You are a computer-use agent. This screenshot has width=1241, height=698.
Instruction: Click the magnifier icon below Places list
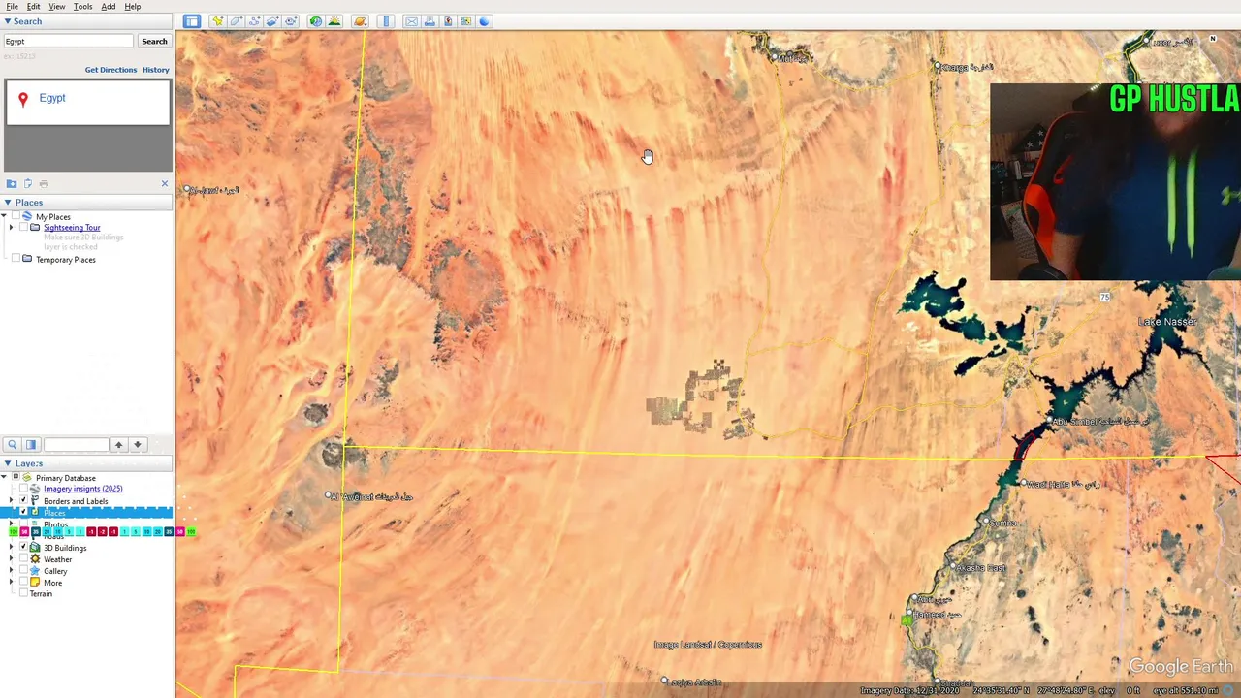pyautogui.click(x=12, y=444)
